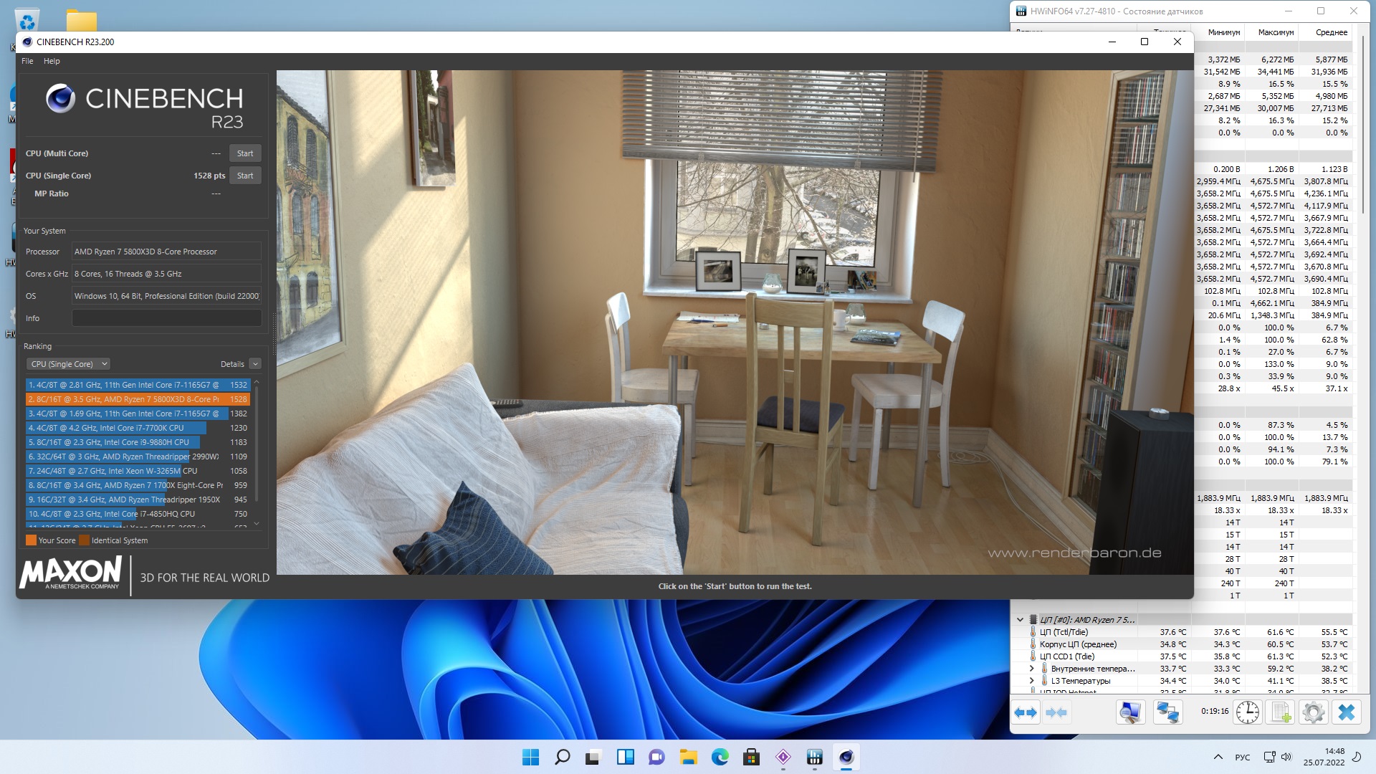Open the Help menu in Cinebench

52,61
